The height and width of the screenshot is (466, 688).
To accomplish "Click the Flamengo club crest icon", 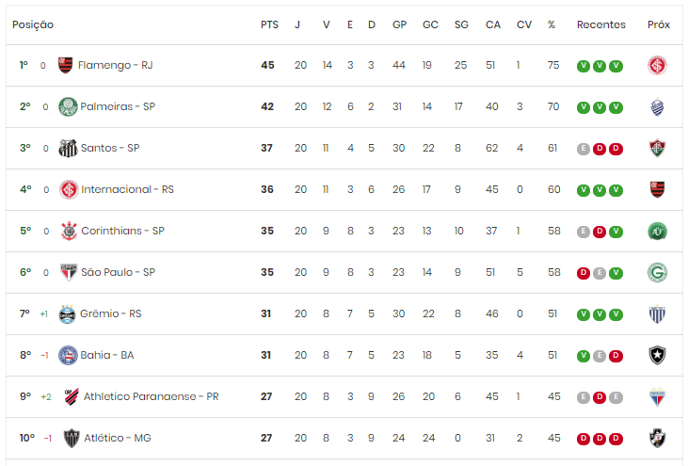I will [65, 65].
